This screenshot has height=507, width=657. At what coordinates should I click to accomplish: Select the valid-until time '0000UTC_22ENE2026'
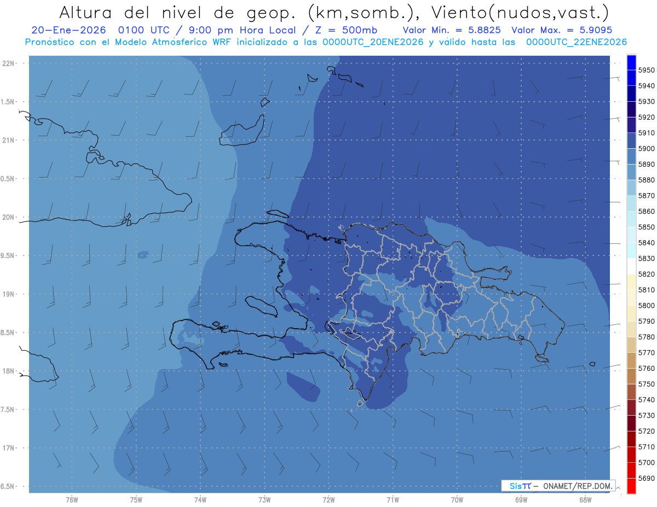click(x=576, y=42)
